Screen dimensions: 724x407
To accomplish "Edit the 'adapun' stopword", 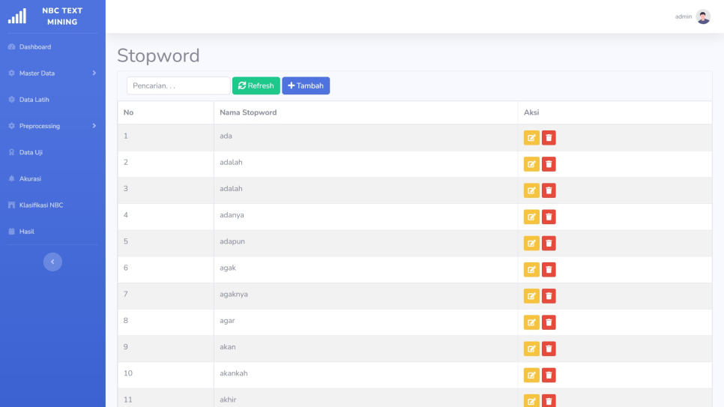I will coord(531,243).
